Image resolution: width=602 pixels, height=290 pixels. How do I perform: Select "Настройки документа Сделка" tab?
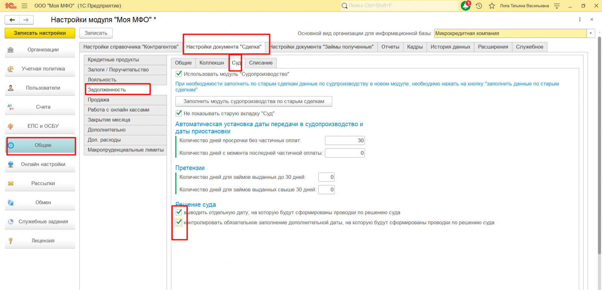223,47
